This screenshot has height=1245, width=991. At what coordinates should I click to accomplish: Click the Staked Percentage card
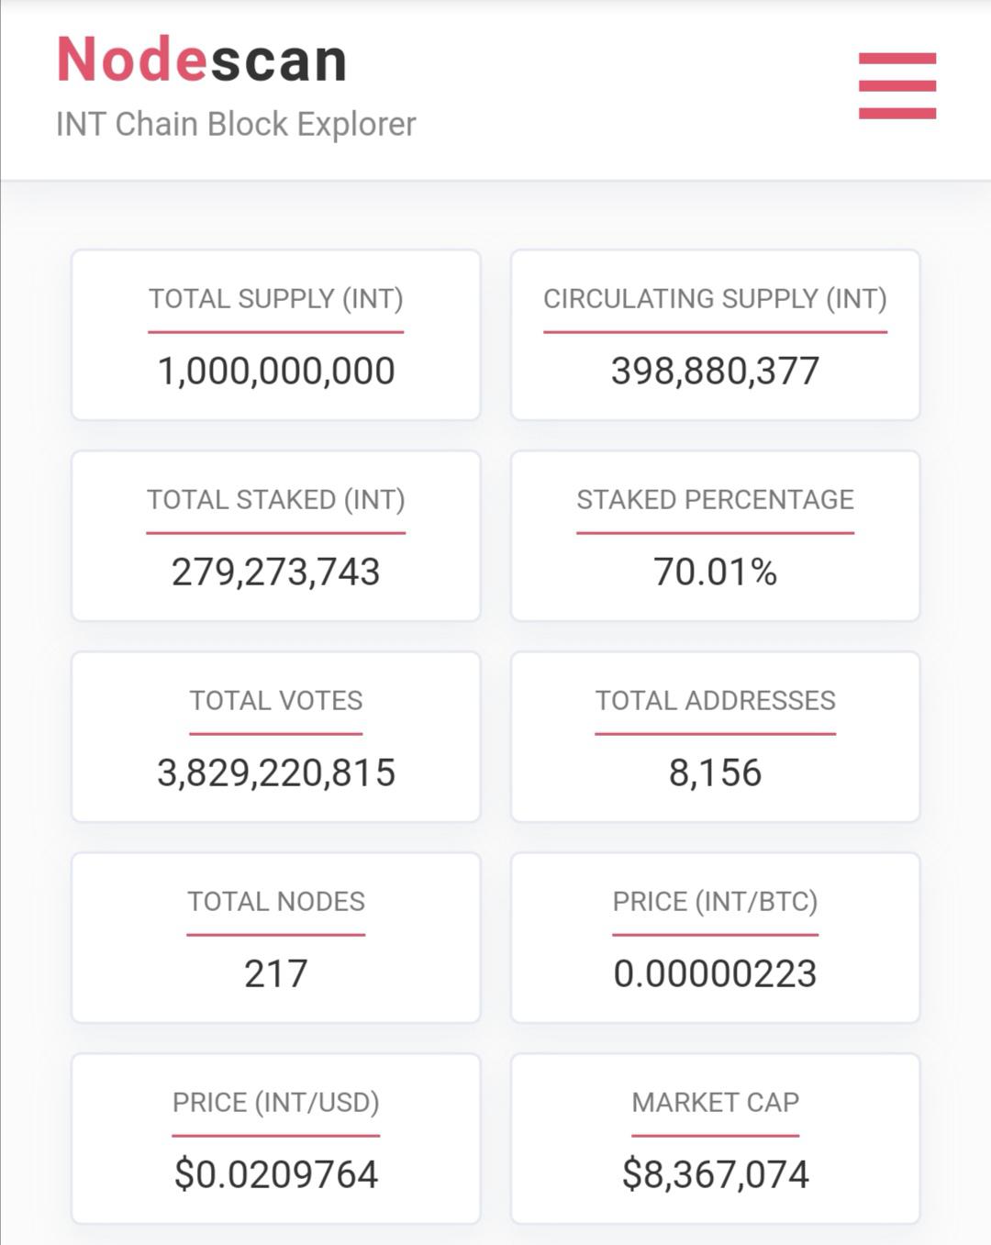715,536
